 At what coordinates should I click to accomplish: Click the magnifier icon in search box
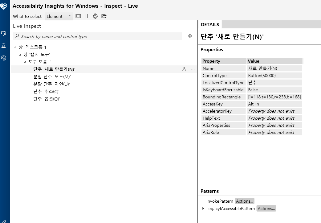tap(17, 36)
